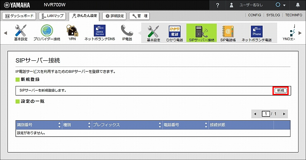Switch to 管理 tab
Viewport: 306px width, 160px height.
[x=139, y=16]
